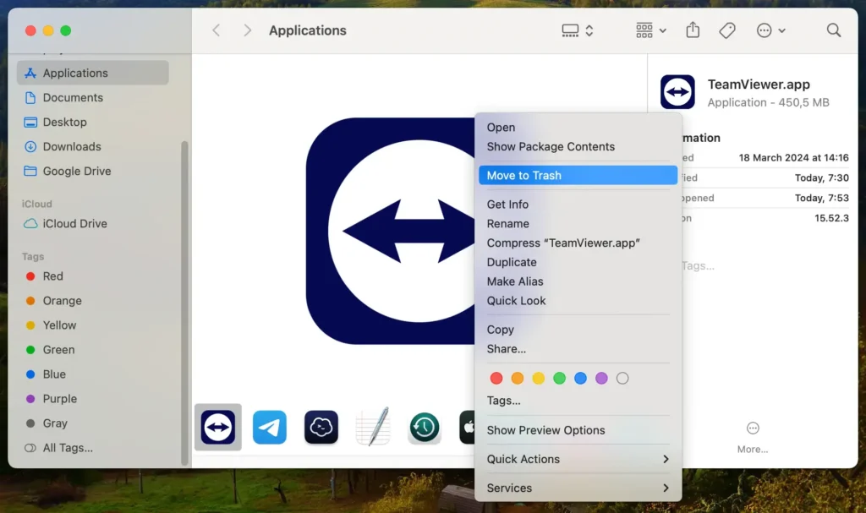Select the TextEdit notepad-and-pen thumbnail
Screen dimensions: 866x513
point(373,426)
